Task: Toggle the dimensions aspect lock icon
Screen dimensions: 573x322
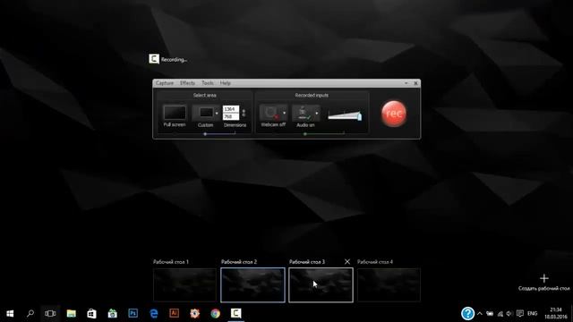Action: [x=244, y=113]
